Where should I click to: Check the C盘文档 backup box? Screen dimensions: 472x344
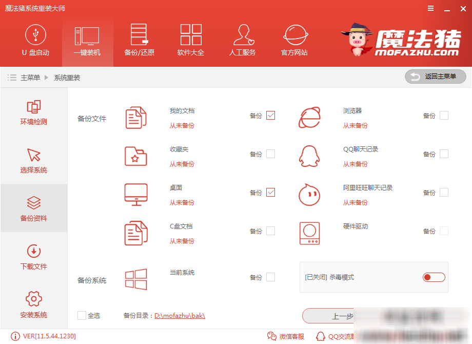[272, 231]
